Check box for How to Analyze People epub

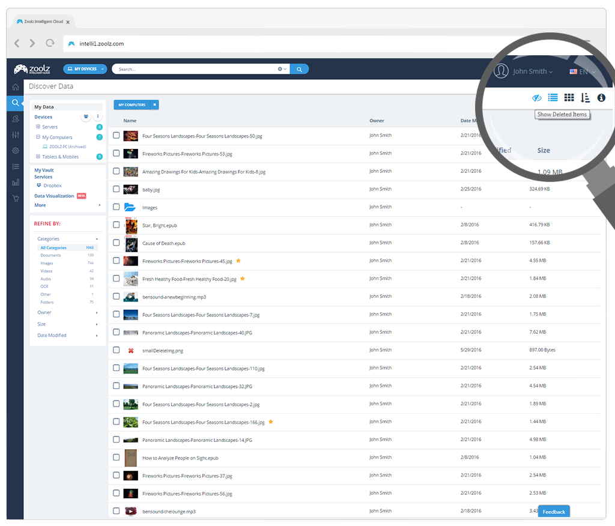116,458
